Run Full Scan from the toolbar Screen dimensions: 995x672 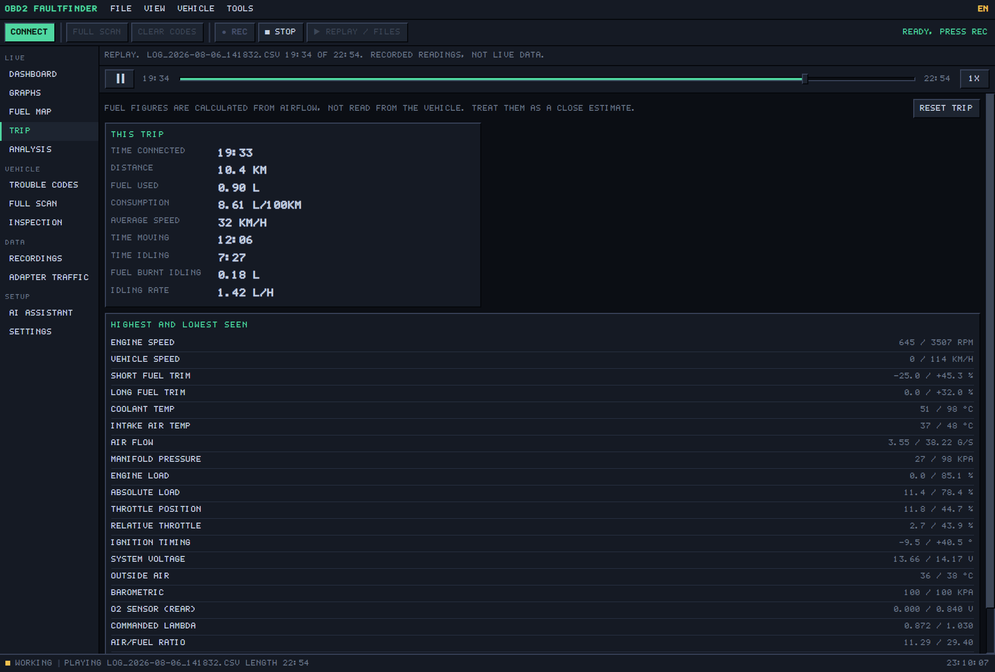pyautogui.click(x=97, y=32)
